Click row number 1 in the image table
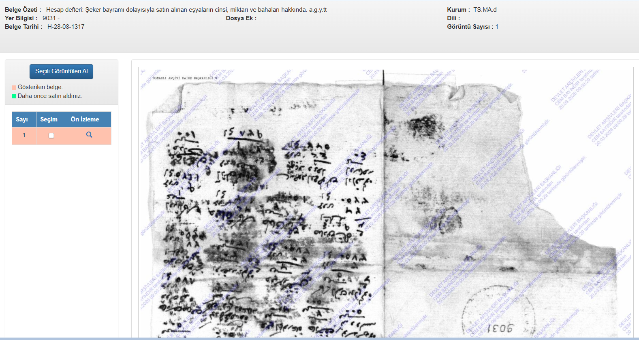The width and height of the screenshot is (639, 340). pos(24,135)
